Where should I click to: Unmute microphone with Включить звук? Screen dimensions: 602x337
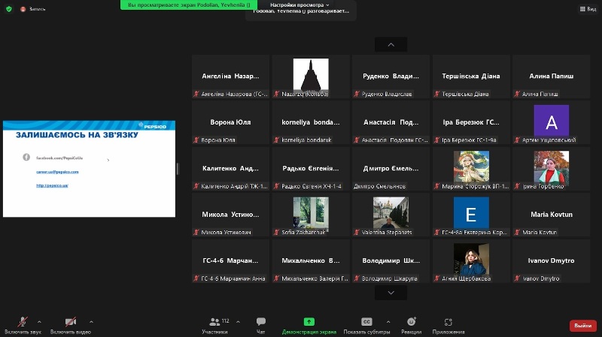click(22, 322)
